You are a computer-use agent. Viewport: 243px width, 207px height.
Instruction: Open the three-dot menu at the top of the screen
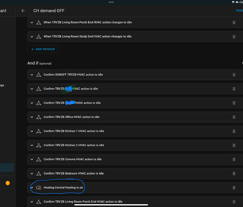pyautogui.click(x=111, y=2)
